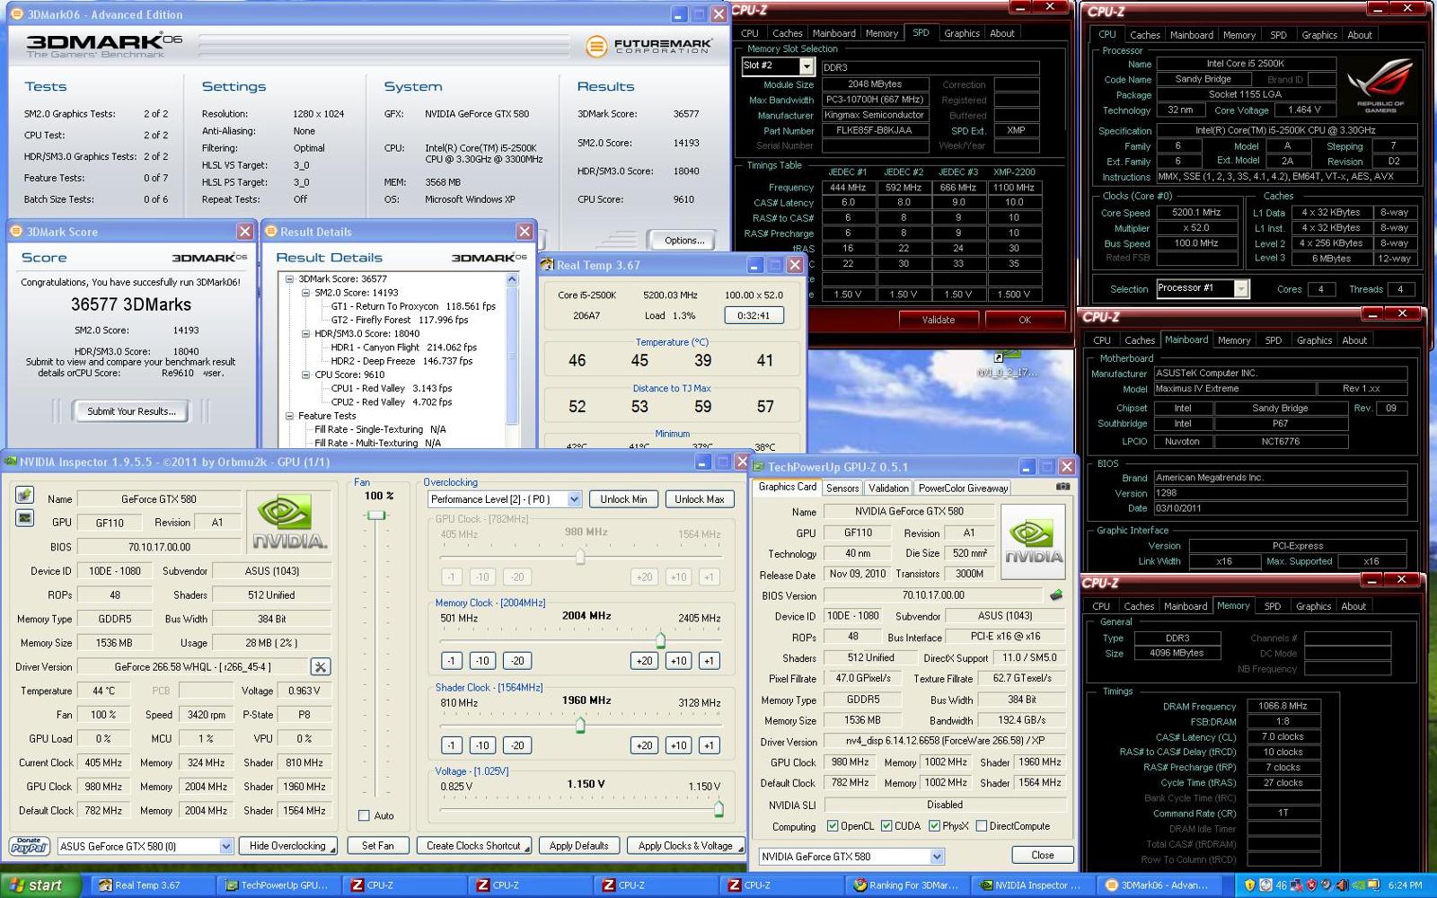Click the Voltage slider handle
The height and width of the screenshot is (898, 1437).
point(718,809)
